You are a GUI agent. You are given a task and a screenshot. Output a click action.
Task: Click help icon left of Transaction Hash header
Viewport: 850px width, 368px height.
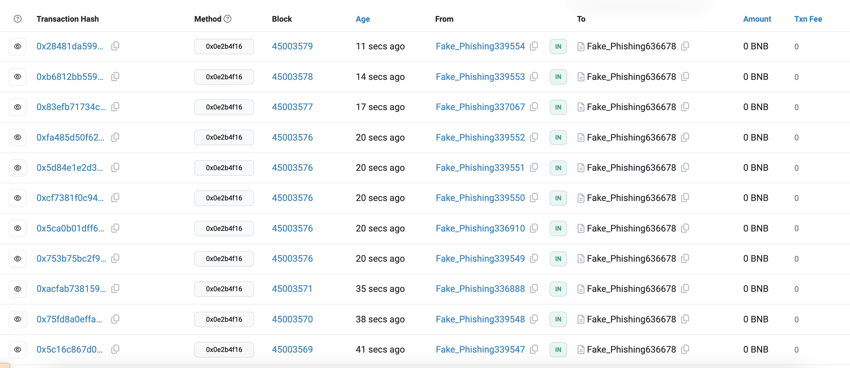[18, 19]
